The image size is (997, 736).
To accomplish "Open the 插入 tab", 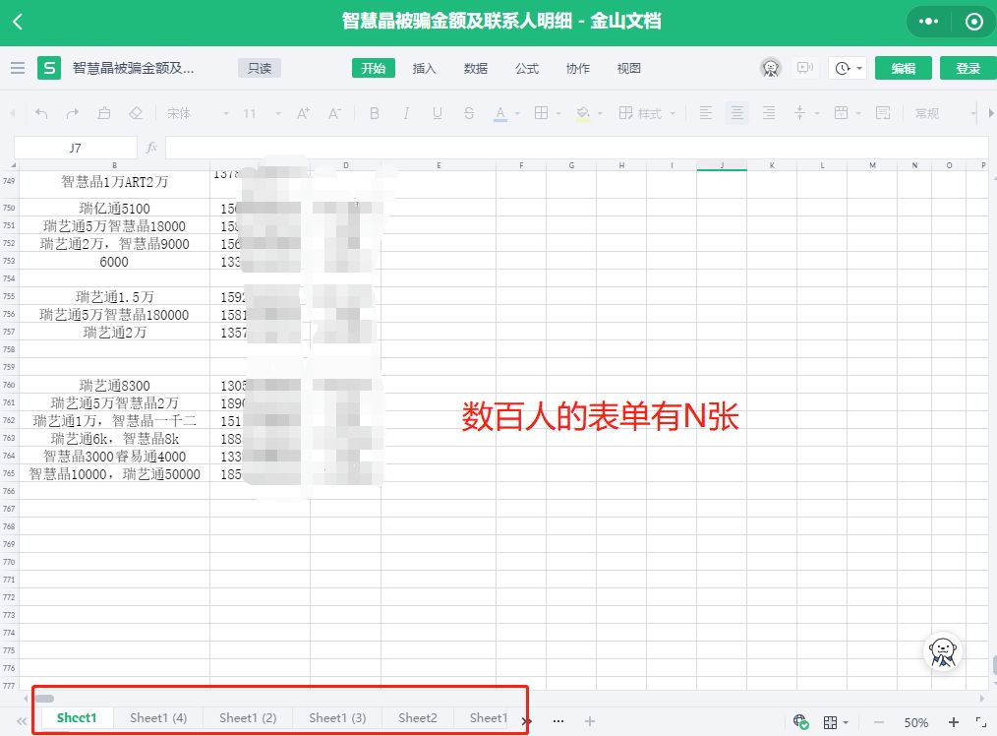I will point(424,68).
